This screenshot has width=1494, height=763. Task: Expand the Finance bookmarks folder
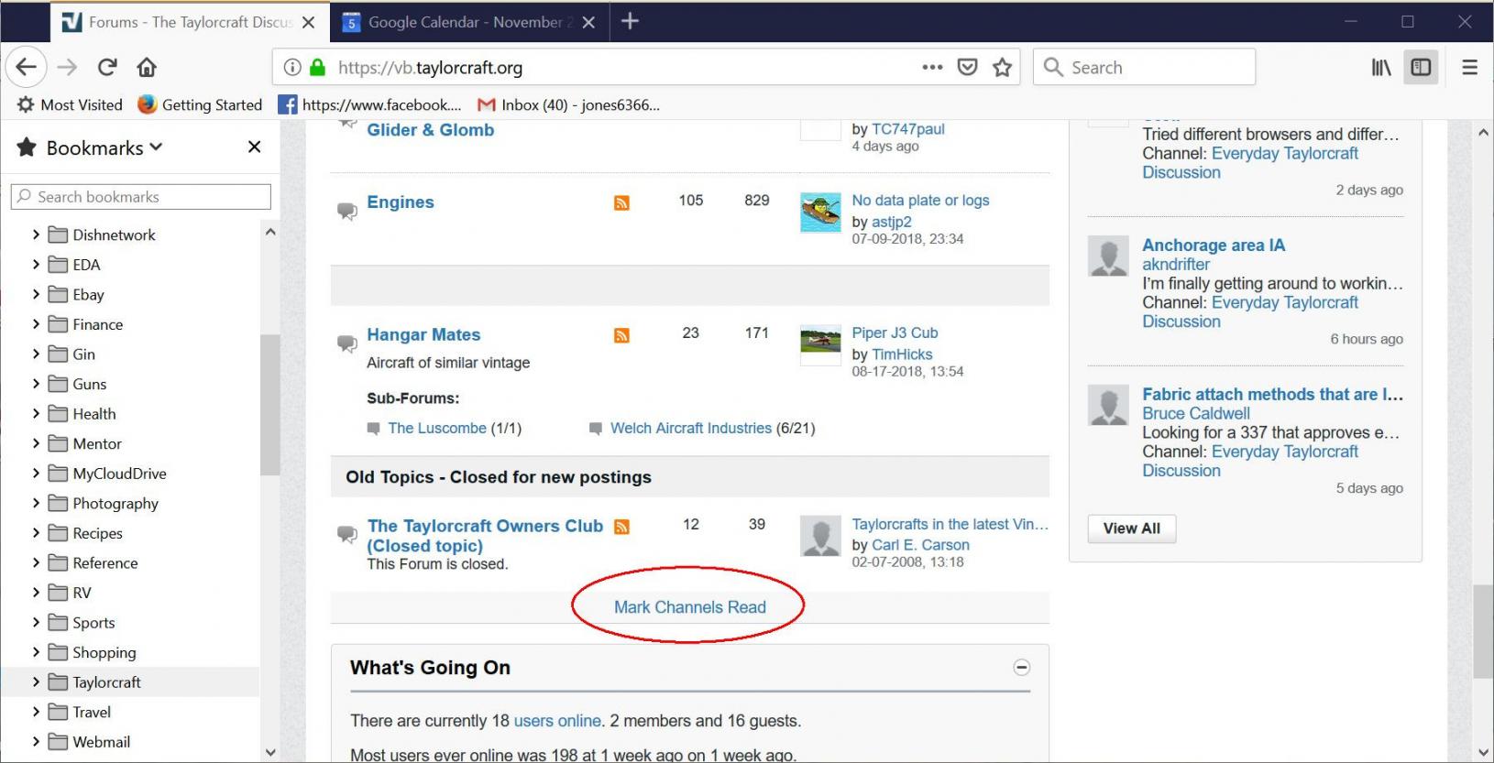coord(36,324)
